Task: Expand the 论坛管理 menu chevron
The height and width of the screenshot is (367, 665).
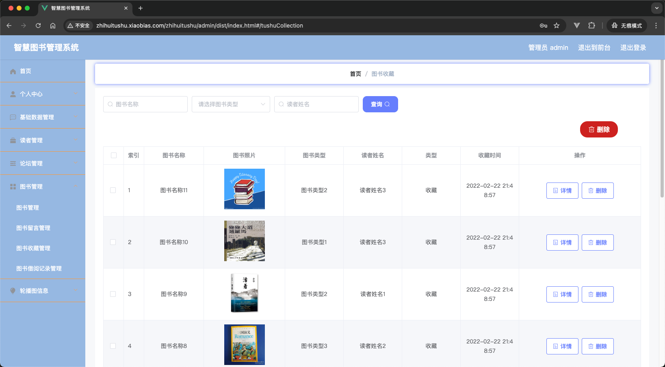Action: tap(75, 163)
